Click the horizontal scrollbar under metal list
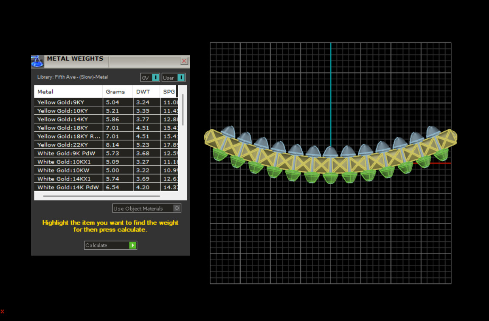The width and height of the screenshot is (489, 321). 102,196
